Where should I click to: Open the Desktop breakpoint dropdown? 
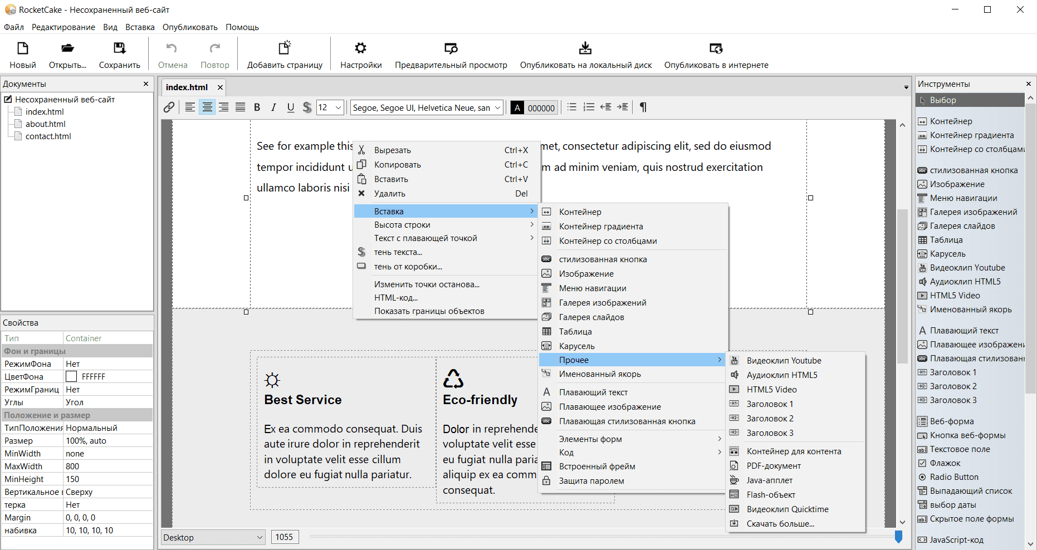point(213,537)
